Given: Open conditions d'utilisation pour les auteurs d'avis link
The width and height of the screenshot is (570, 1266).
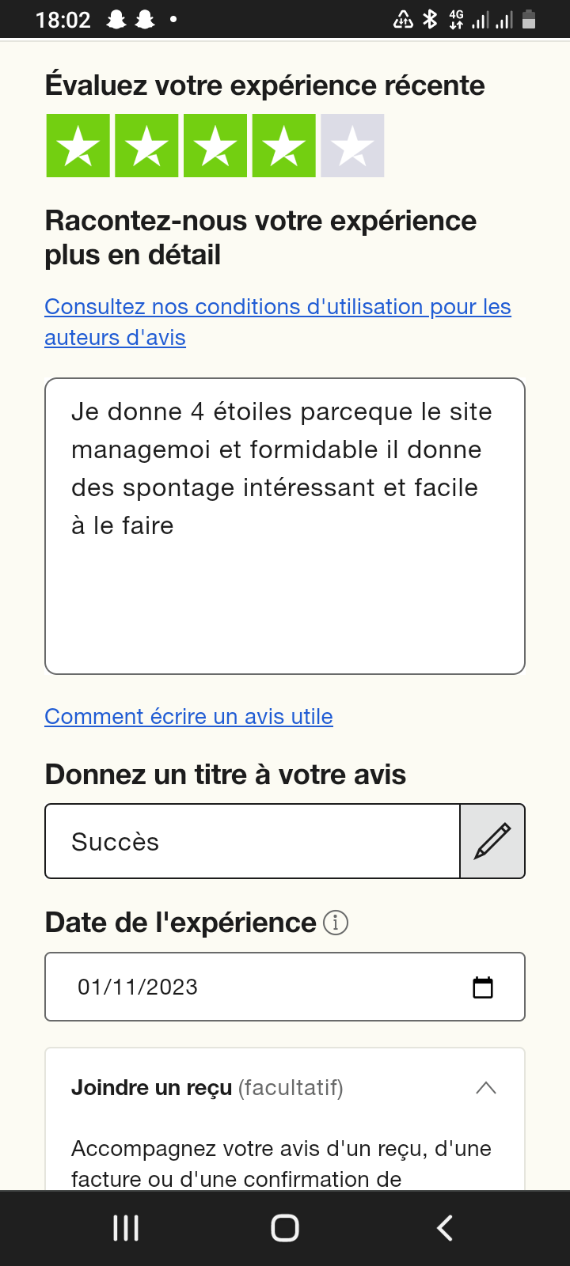Looking at the screenshot, I should [x=277, y=307].
